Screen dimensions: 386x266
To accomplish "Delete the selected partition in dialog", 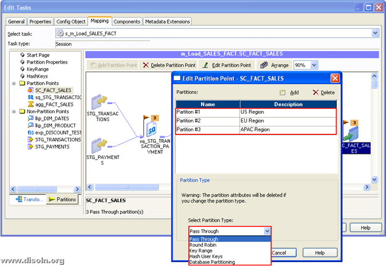I will point(324,92).
